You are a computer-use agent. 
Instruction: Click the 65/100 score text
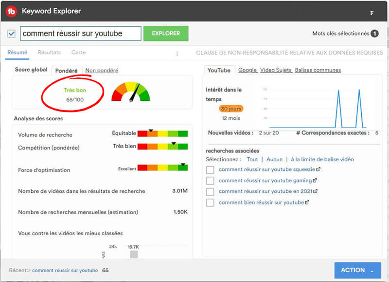[x=75, y=100]
